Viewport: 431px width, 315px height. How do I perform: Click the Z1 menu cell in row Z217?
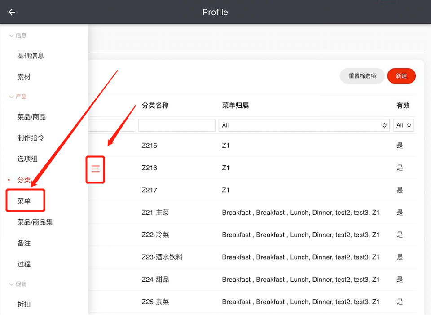(x=226, y=190)
